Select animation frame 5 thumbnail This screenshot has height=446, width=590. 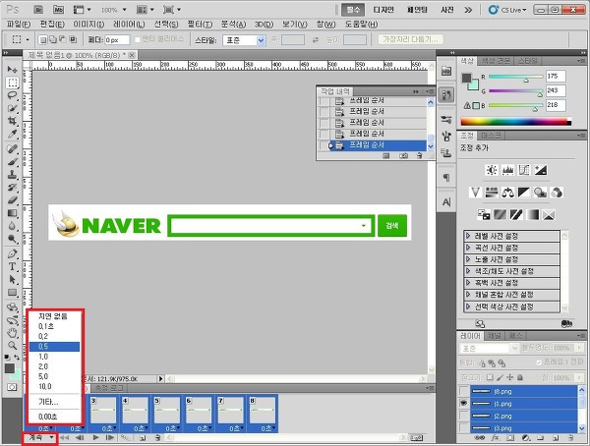click(167, 411)
